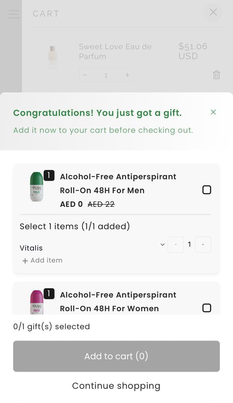The width and height of the screenshot is (233, 403).
Task: Click Continue shopping
Action: [x=116, y=386]
